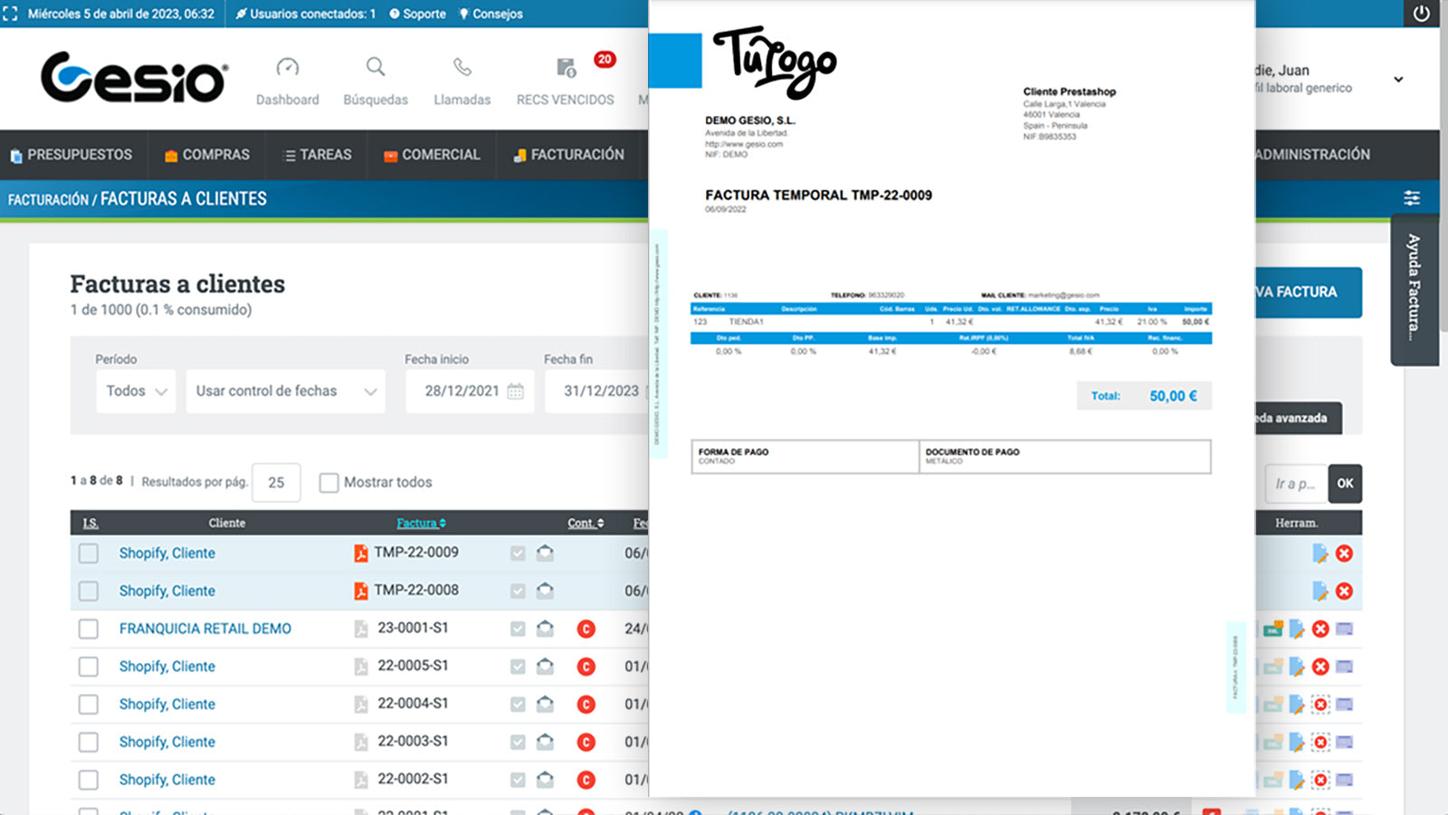Click the Consejos link
Image resolution: width=1448 pixels, height=815 pixels.
pos(491,14)
